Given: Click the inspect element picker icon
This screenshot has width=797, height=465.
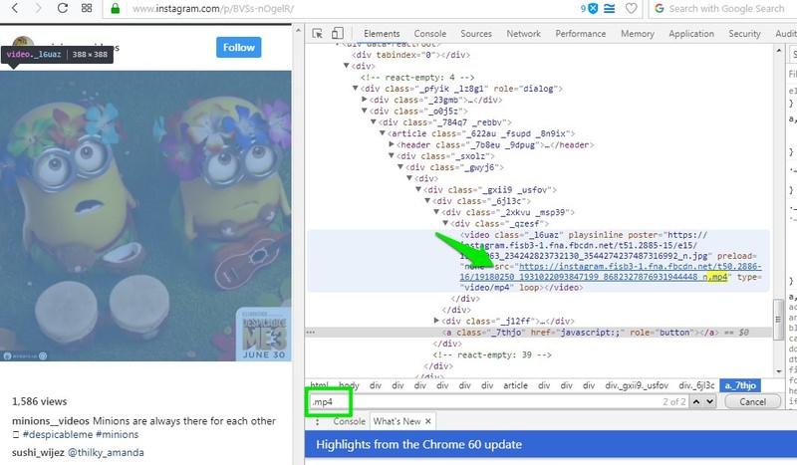Looking at the screenshot, I should click(x=318, y=33).
